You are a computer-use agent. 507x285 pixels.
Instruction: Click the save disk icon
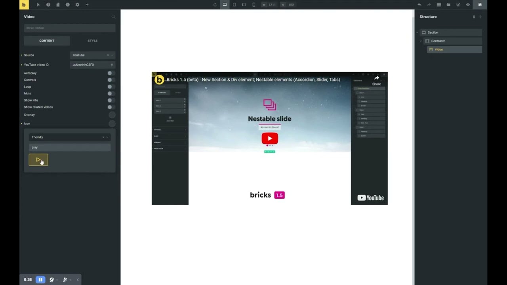[x=480, y=5]
